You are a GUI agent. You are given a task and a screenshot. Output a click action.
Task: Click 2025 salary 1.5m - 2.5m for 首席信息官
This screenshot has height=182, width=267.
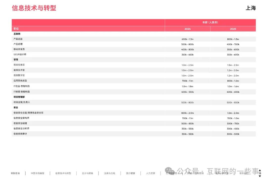click(x=233, y=65)
